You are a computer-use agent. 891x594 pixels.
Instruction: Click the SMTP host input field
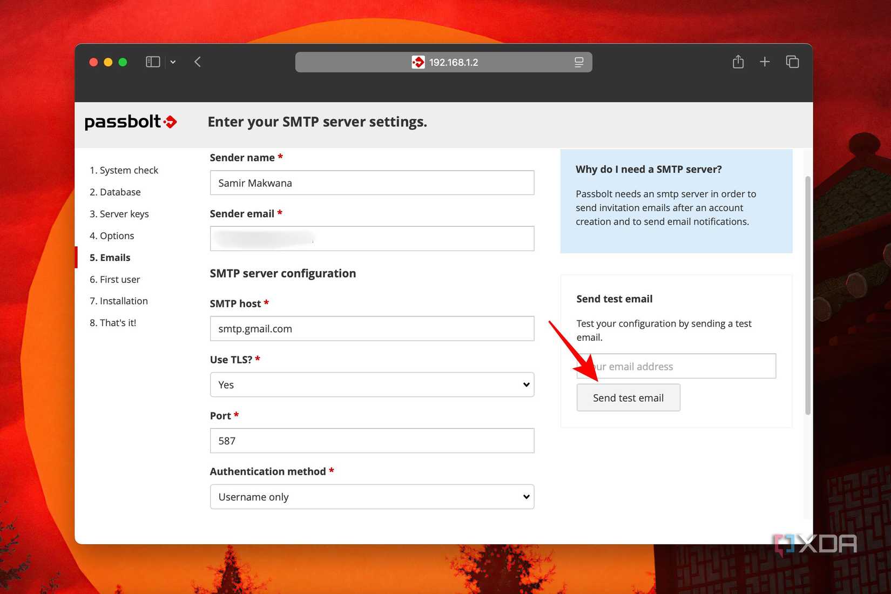tap(372, 328)
